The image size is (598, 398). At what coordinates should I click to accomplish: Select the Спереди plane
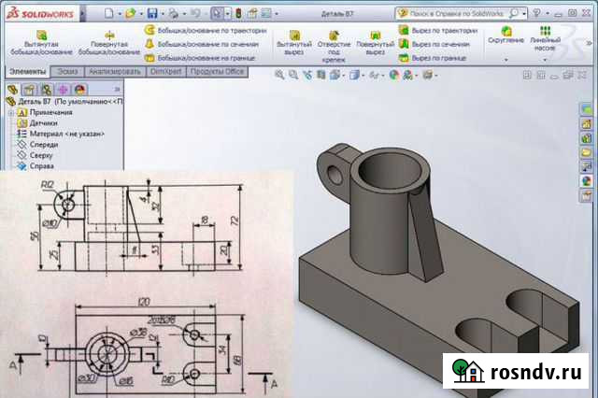(37, 145)
